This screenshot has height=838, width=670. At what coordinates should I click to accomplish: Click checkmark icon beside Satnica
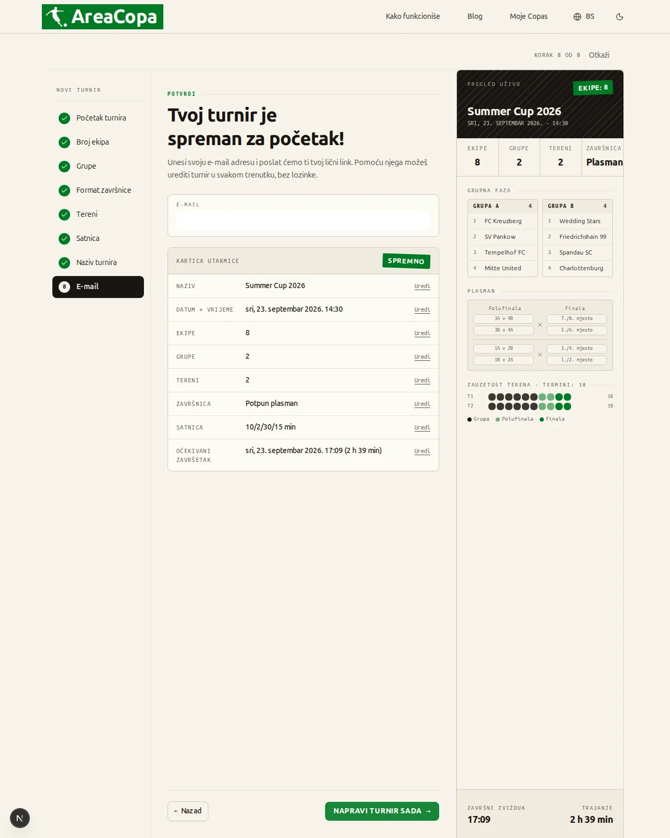[64, 239]
